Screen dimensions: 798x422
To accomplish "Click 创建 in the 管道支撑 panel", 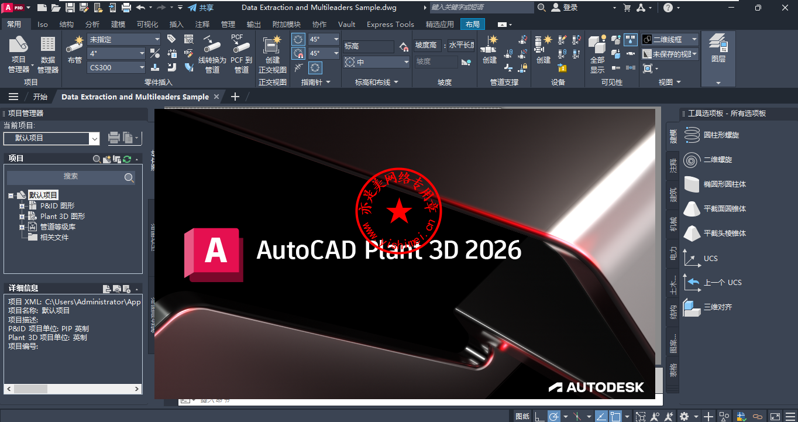I will tap(490, 50).
